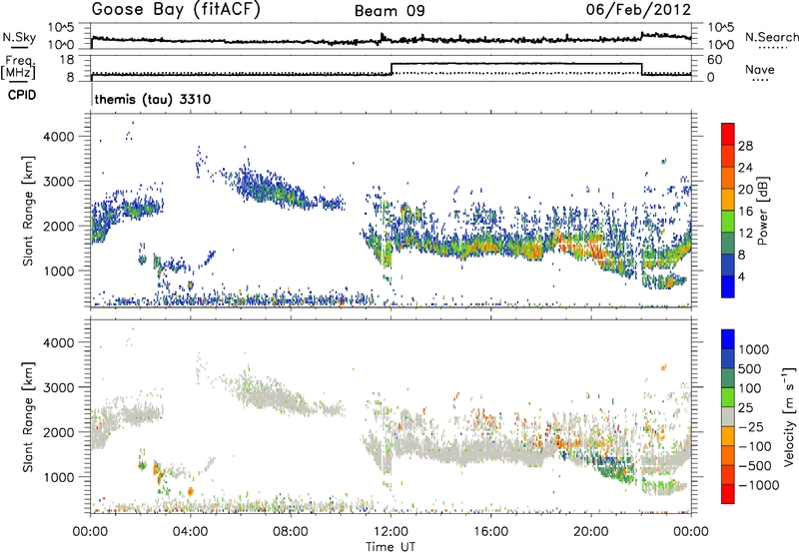Select the 'Beam 09' header label

[390, 11]
